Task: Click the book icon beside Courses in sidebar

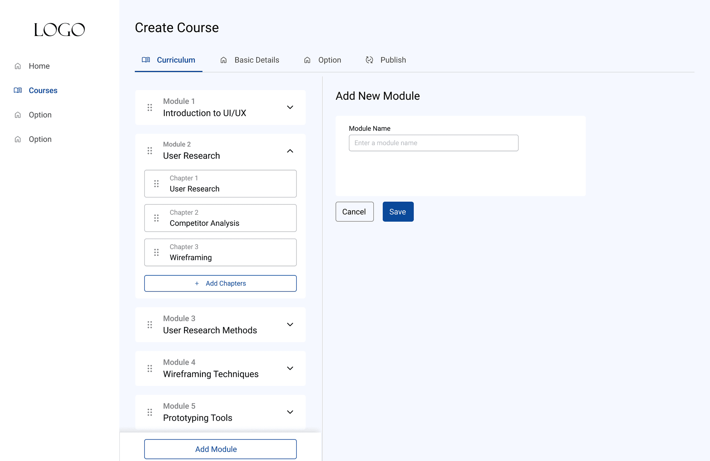Action: click(x=18, y=90)
